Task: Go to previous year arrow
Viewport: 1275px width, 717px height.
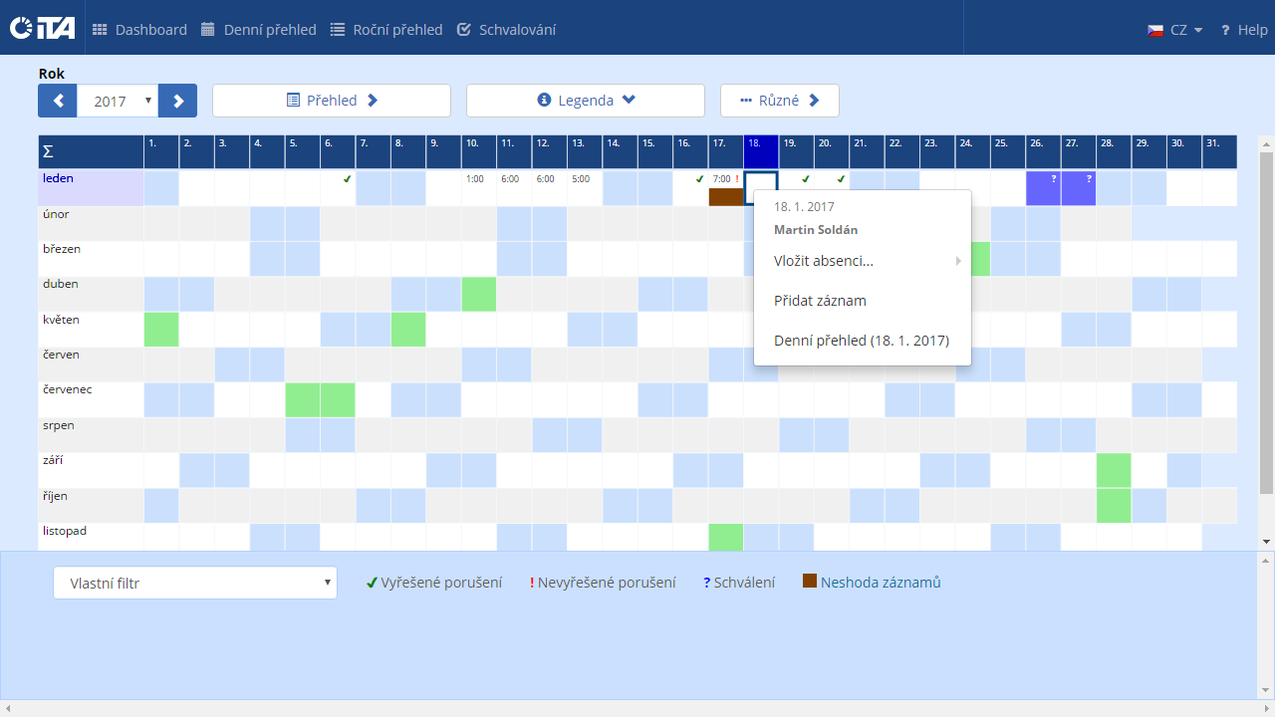Action: [58, 101]
